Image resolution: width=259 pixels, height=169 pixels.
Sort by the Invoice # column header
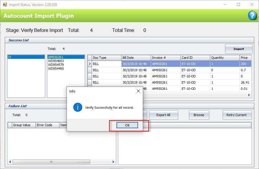(166, 58)
